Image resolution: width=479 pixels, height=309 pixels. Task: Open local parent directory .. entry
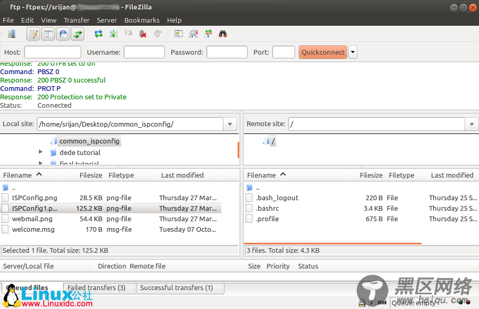pos(111,188)
